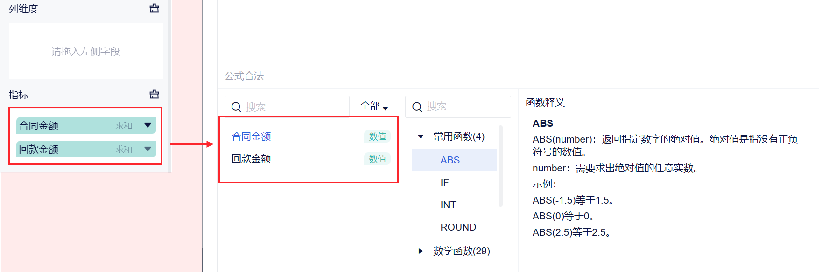
Task: Click the field search input box
Action: pyautogui.click(x=294, y=107)
